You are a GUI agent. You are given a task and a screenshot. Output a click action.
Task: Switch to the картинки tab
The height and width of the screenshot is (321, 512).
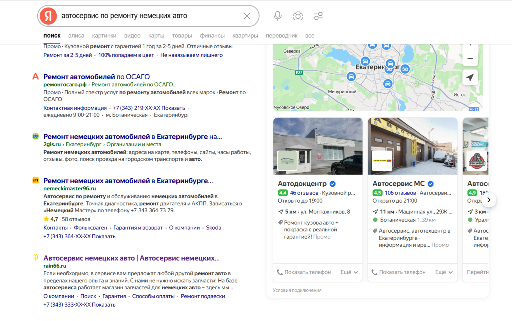pyautogui.click(x=104, y=35)
